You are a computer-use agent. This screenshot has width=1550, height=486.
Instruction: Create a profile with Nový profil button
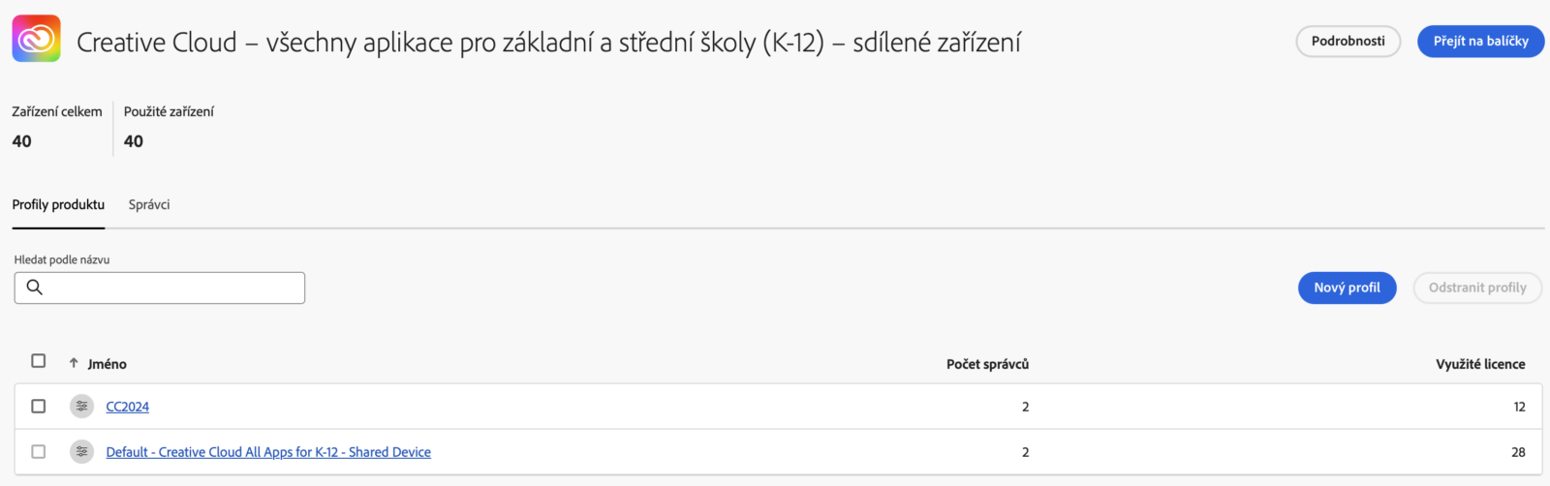point(1347,288)
